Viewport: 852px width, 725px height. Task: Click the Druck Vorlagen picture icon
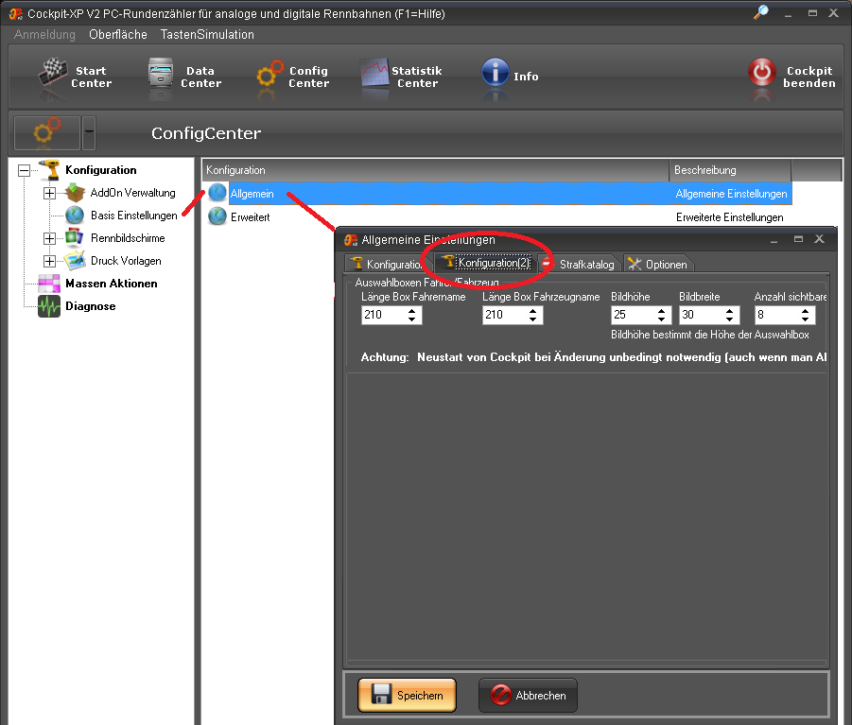pos(75,261)
